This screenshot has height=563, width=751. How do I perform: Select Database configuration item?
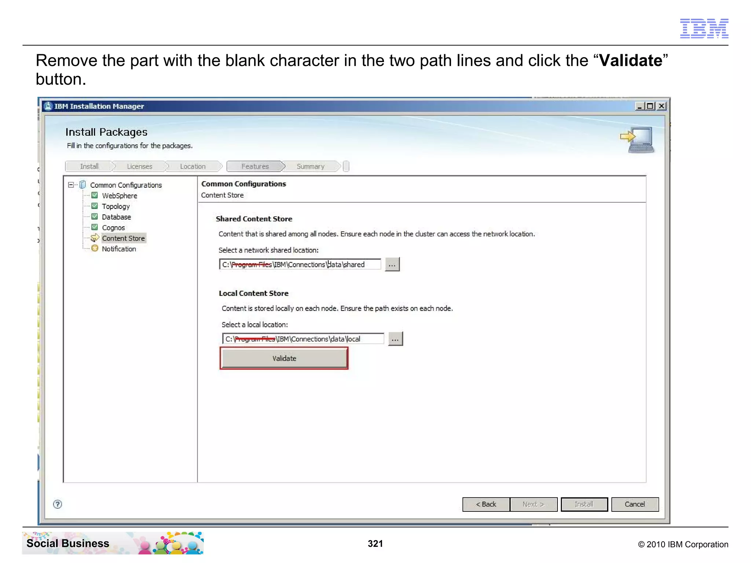pos(116,217)
